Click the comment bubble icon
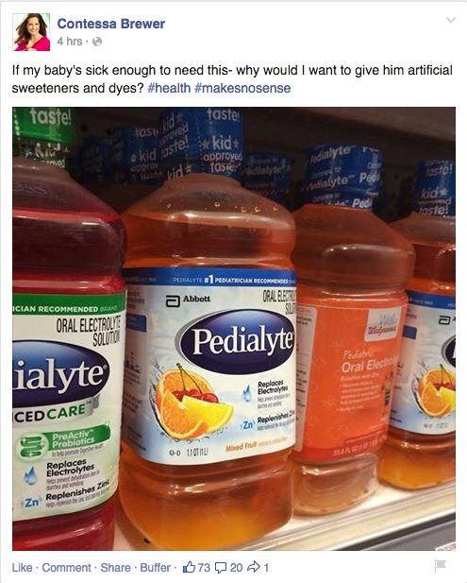 click(221, 568)
